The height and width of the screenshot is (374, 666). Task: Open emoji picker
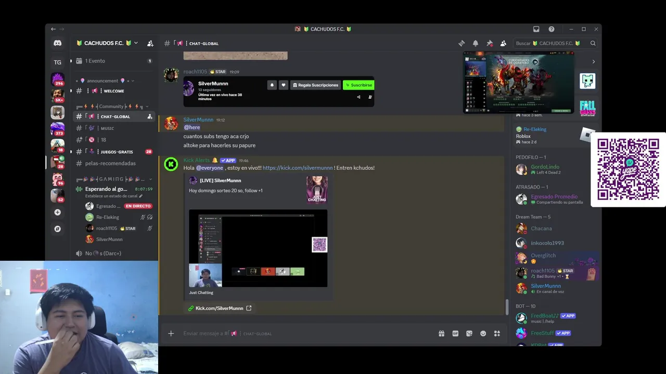coord(483,333)
